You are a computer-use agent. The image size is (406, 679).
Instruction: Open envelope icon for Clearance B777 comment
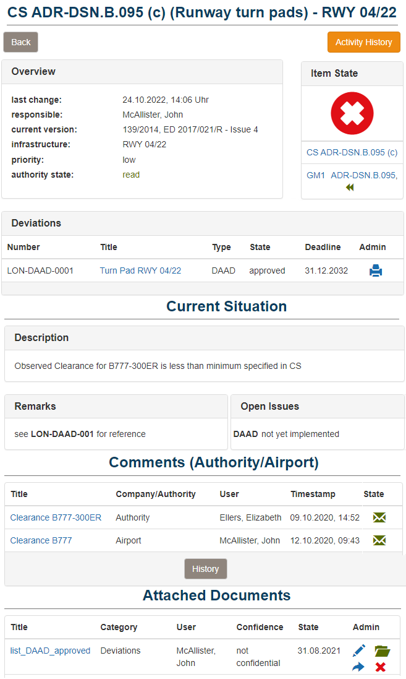point(379,540)
